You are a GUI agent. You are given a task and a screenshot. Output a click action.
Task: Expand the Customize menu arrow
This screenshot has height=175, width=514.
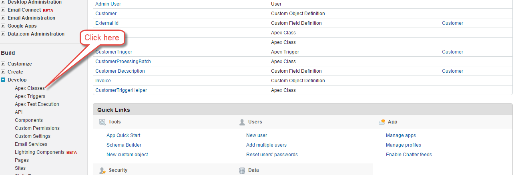pyautogui.click(x=3, y=64)
